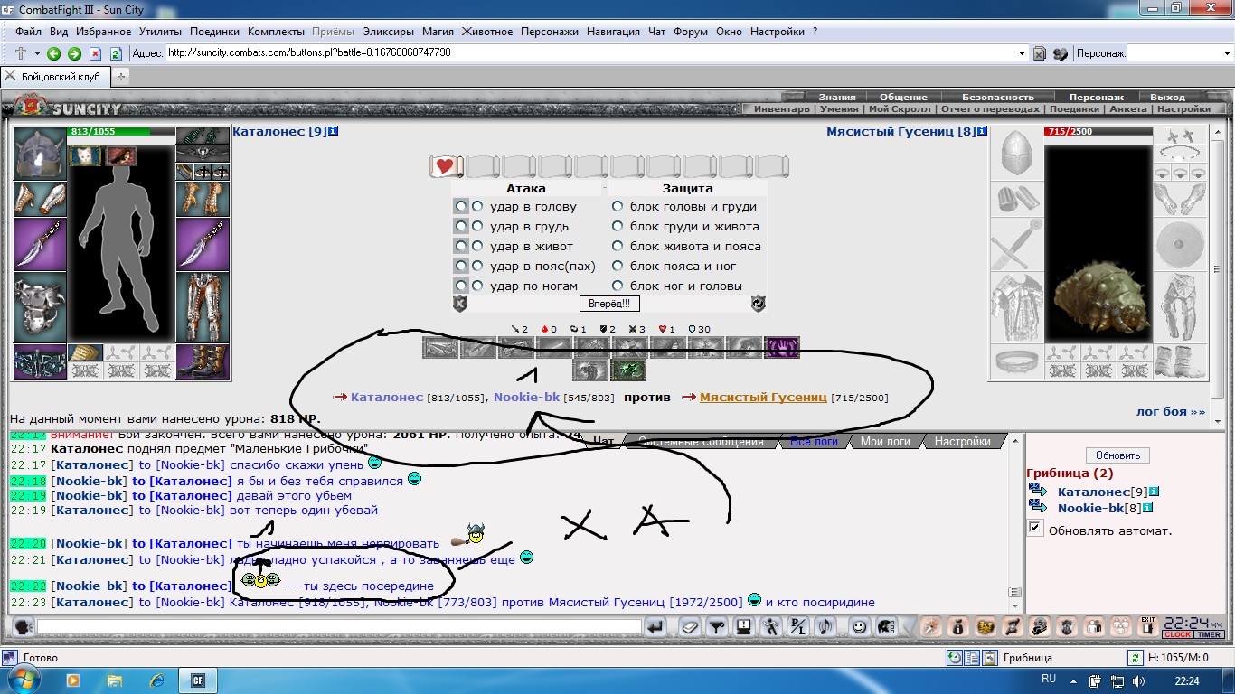The image size is (1235, 694).
Task: Open the лог боя link
Action: tap(1171, 412)
